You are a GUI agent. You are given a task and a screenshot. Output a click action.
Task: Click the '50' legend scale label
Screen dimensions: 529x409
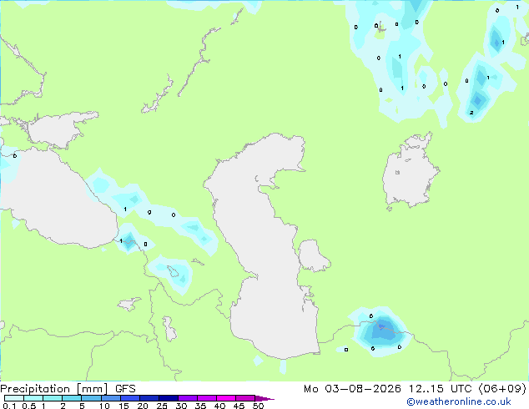(258, 406)
